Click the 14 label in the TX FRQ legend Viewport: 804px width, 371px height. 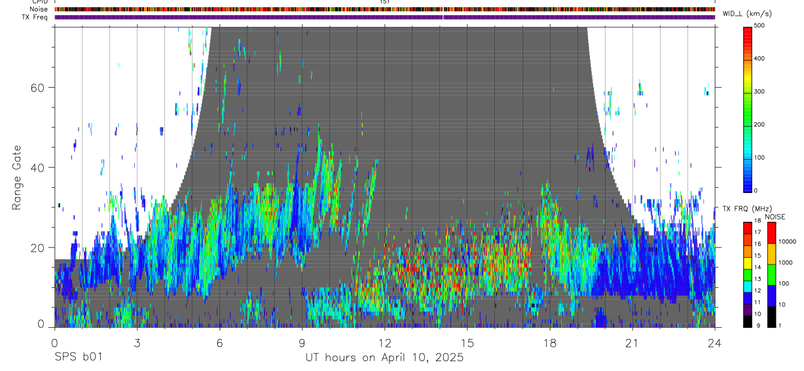point(758,268)
